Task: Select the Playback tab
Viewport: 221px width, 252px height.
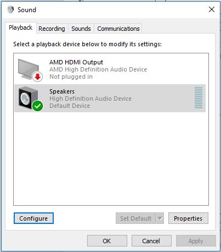Action: 21,28
